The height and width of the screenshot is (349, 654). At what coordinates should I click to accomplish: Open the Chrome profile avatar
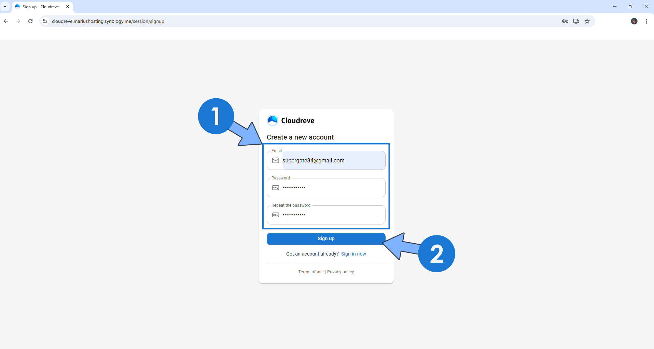click(634, 21)
